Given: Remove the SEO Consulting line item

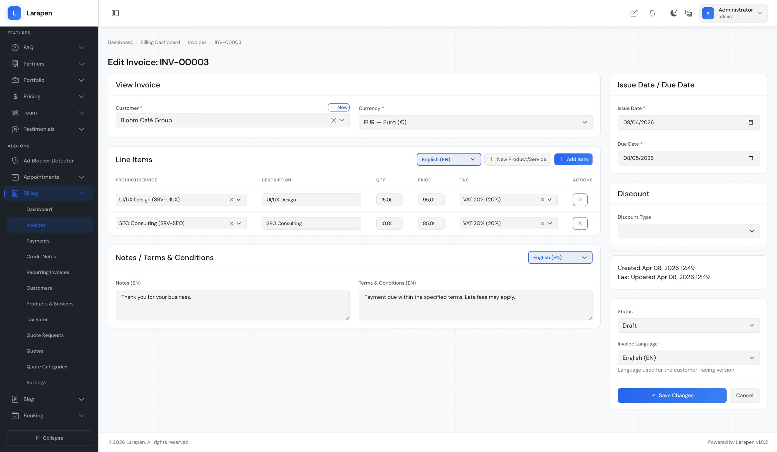Looking at the screenshot, I should click(x=580, y=223).
